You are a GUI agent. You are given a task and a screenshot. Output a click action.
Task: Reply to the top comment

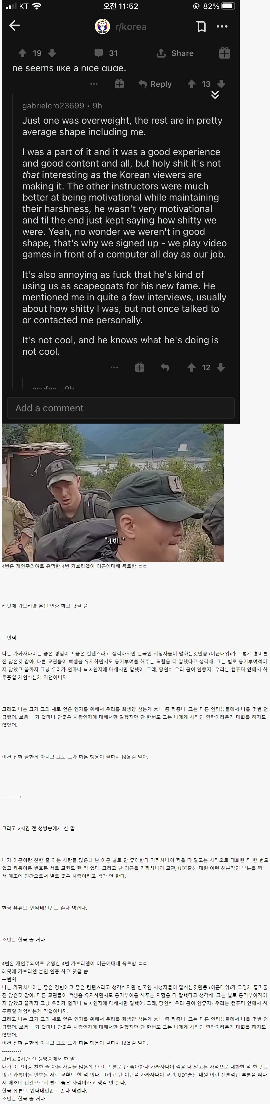click(x=155, y=84)
